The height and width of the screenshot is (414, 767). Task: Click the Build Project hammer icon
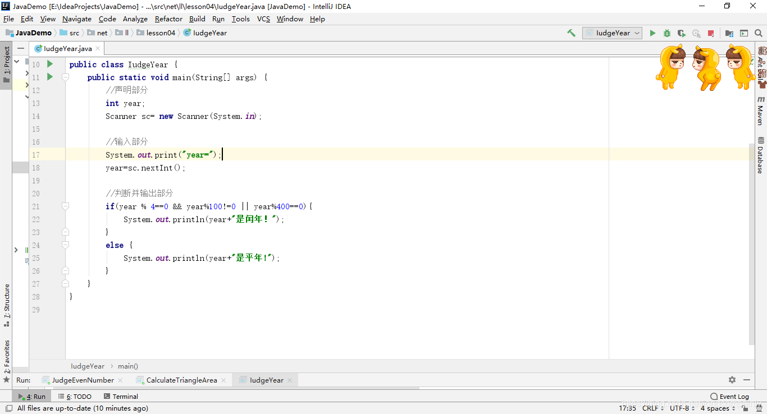coord(571,33)
